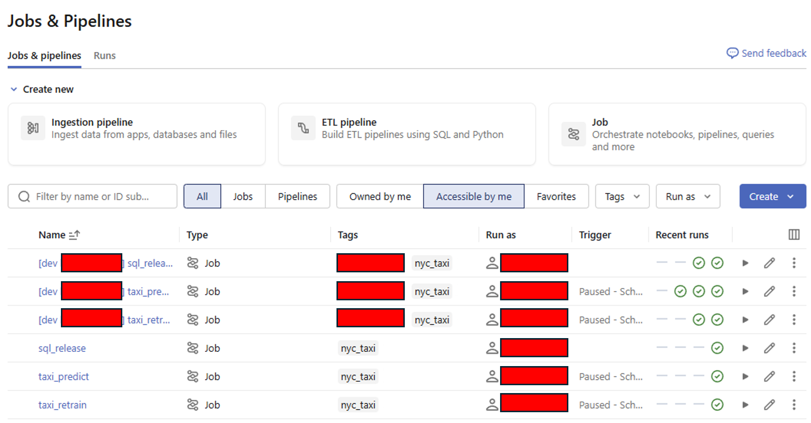Open the taxi_retrain job link

[62, 405]
